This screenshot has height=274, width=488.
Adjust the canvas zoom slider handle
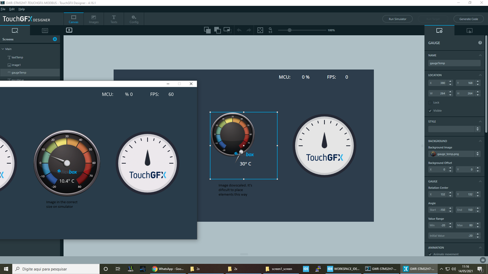coord(290,30)
